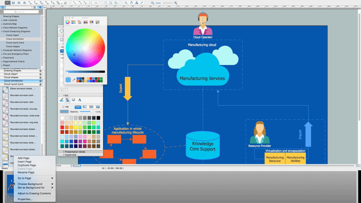Screen dimensions: 361x203
Task: Click the Opacity 100% value field
Action: 97,112
